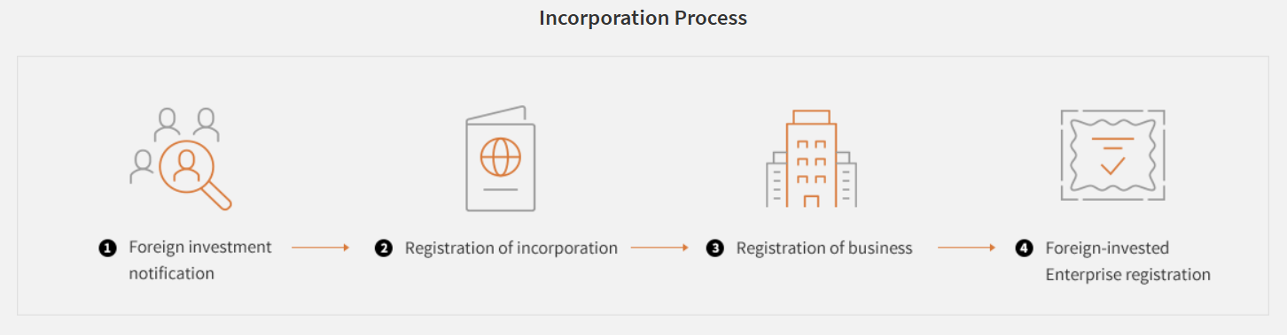Click the globe symbol on passport
The image size is (1287, 335).
(x=501, y=157)
